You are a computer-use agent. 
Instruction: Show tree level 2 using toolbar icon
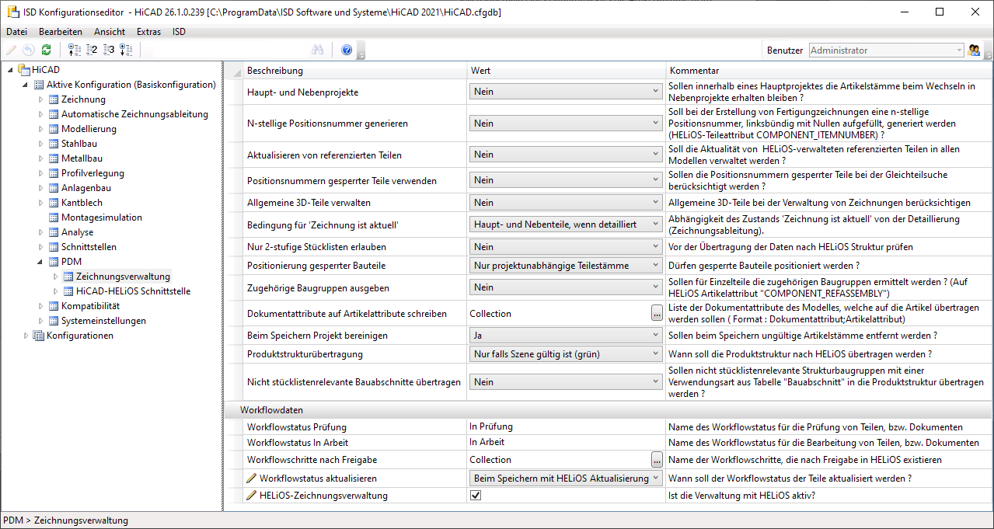[92, 50]
